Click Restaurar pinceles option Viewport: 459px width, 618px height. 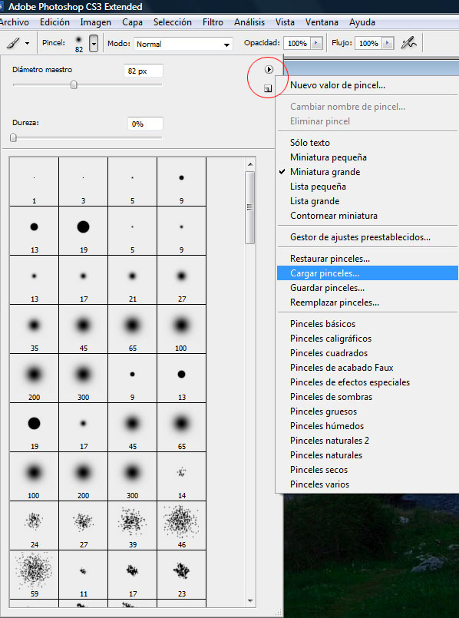(x=330, y=259)
